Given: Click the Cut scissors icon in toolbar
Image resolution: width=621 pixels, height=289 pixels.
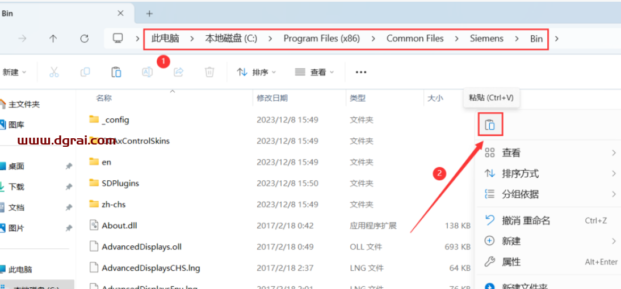Looking at the screenshot, I should tap(54, 72).
